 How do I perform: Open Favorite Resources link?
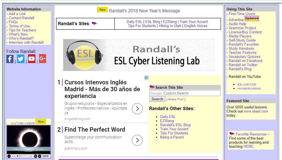point(251,134)
